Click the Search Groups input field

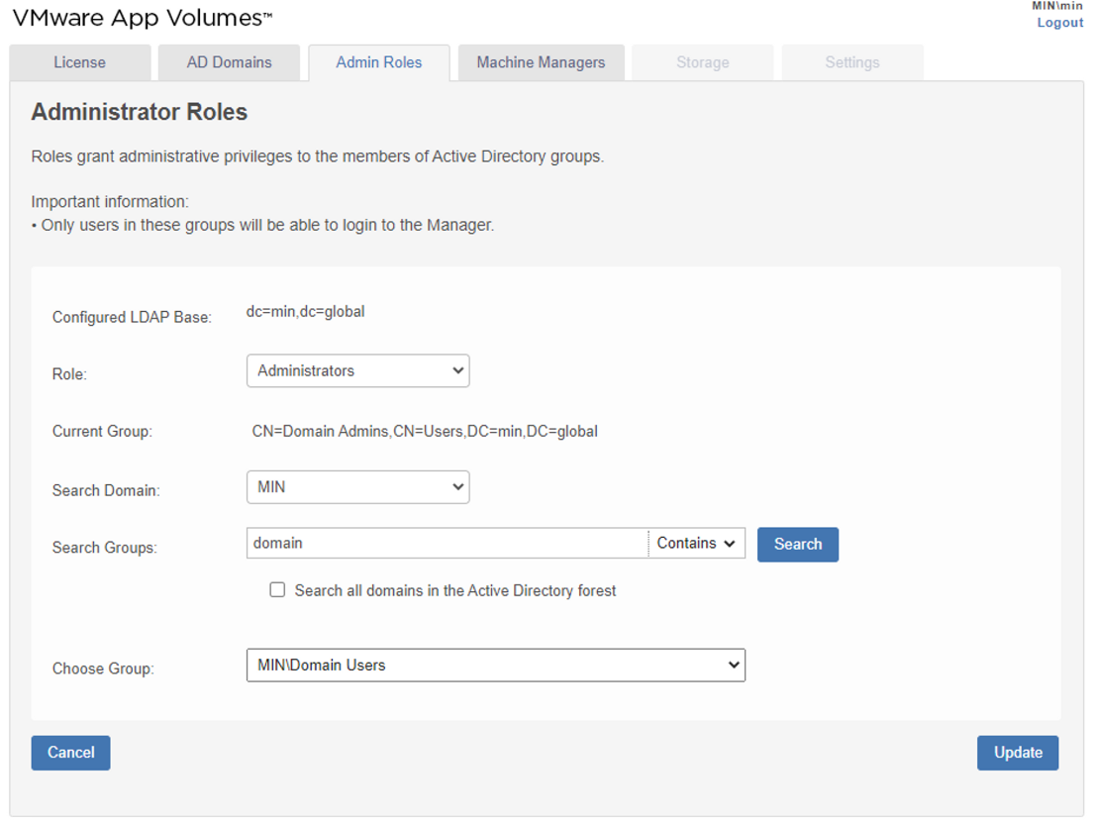coord(448,544)
